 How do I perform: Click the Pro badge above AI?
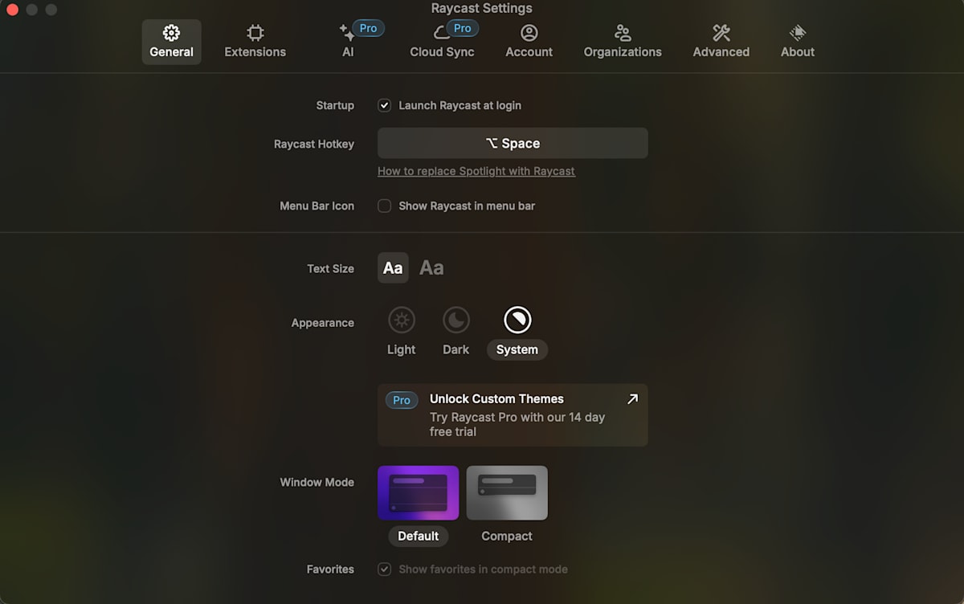[368, 28]
